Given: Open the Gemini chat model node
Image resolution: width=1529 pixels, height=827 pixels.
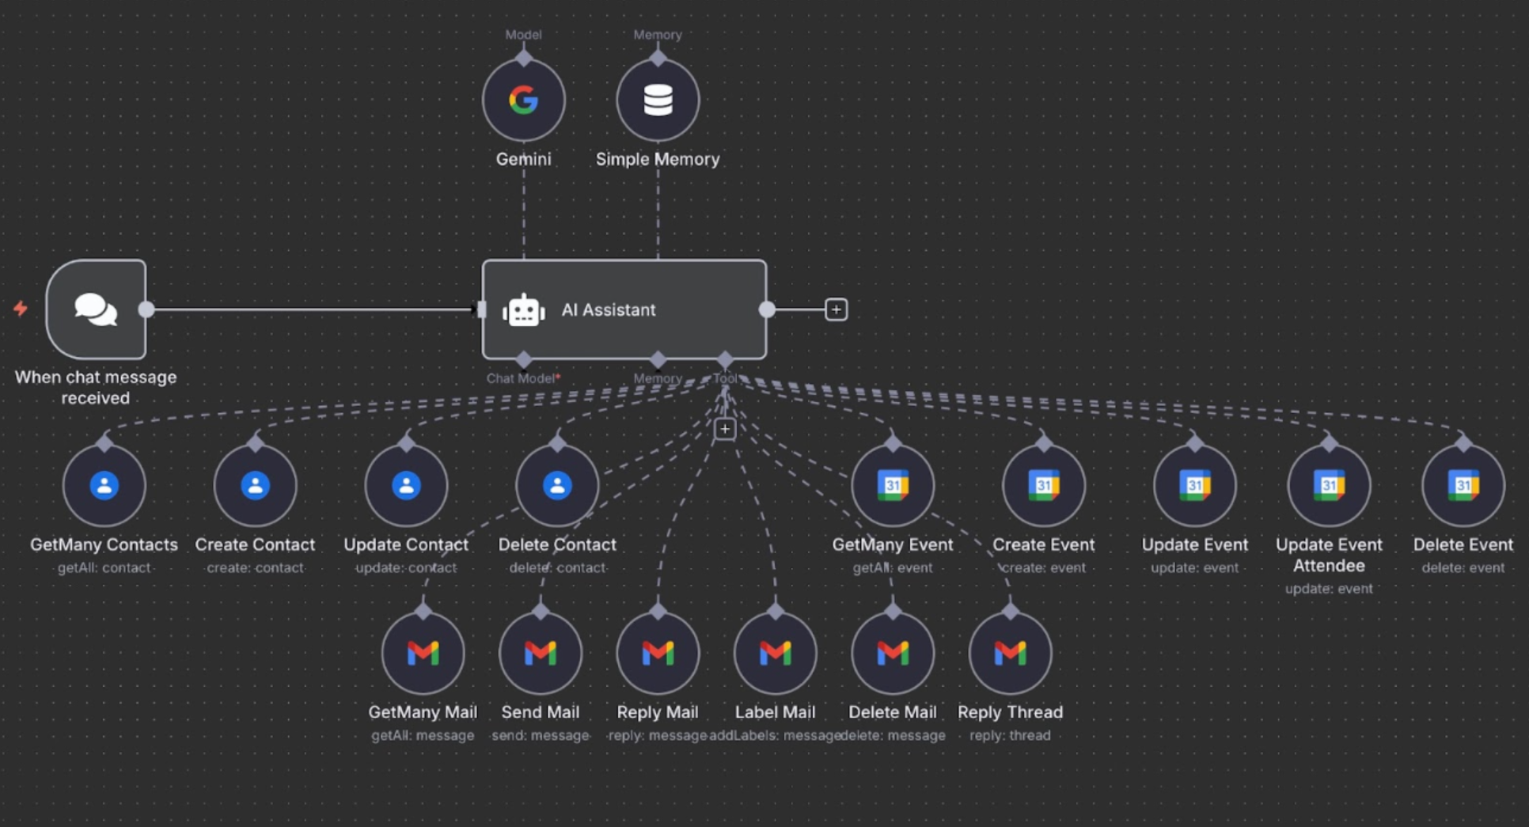Looking at the screenshot, I should click(524, 99).
